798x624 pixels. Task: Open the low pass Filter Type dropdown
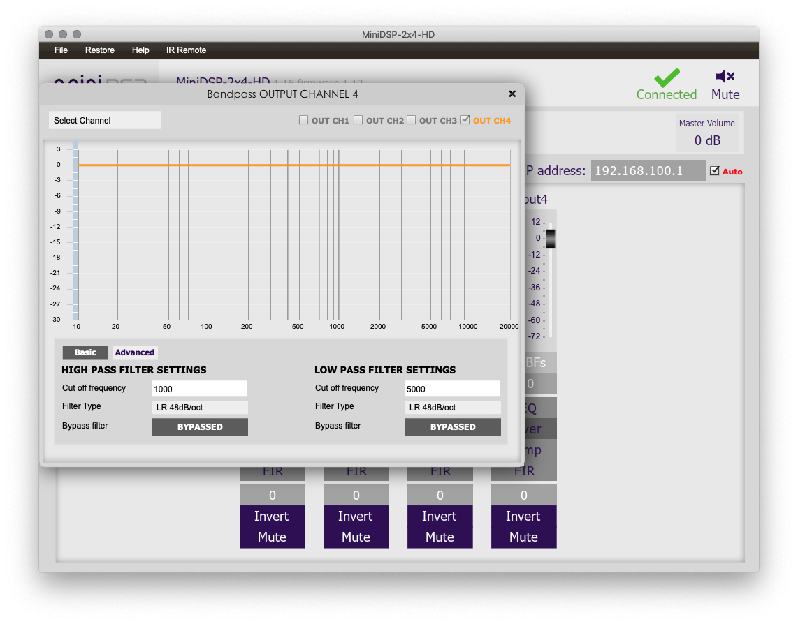pyautogui.click(x=452, y=407)
